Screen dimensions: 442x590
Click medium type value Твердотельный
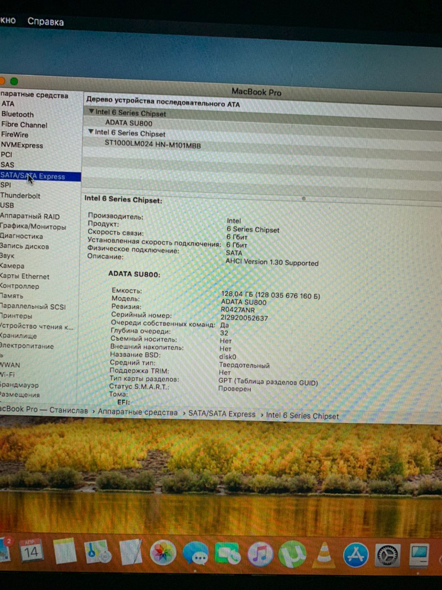tap(244, 365)
